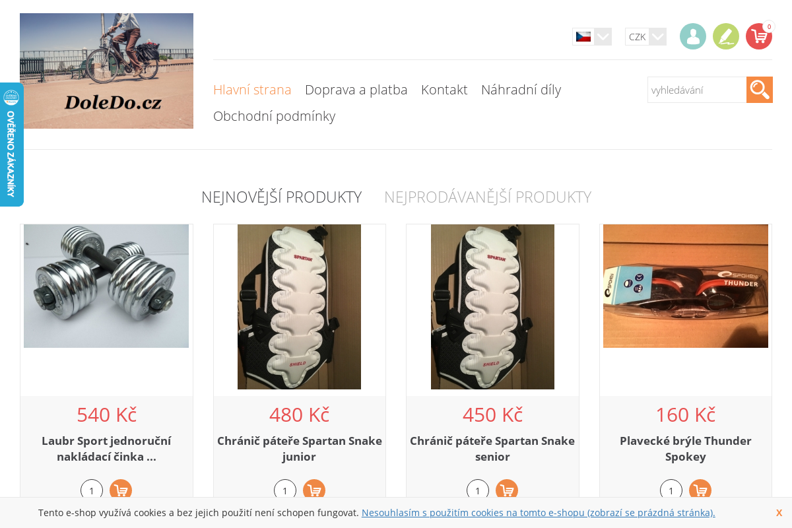Viewport: 792px width, 528px height.
Task: Expand the language flag dropdown
Action: tap(592, 36)
